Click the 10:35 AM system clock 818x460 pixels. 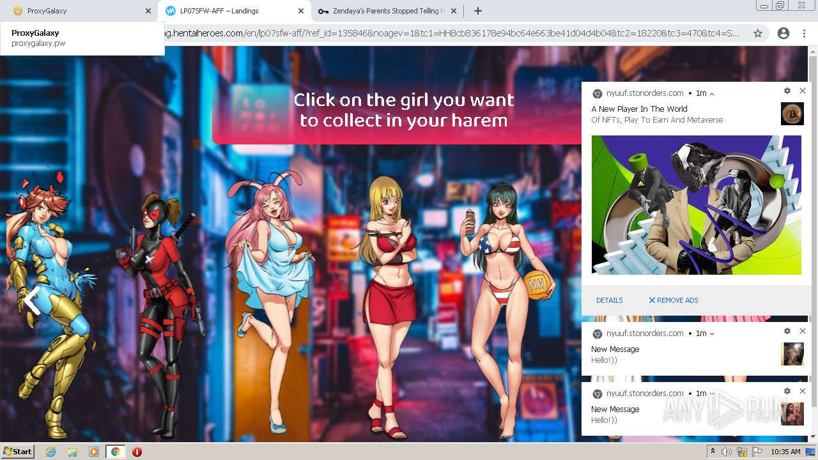coord(785,452)
